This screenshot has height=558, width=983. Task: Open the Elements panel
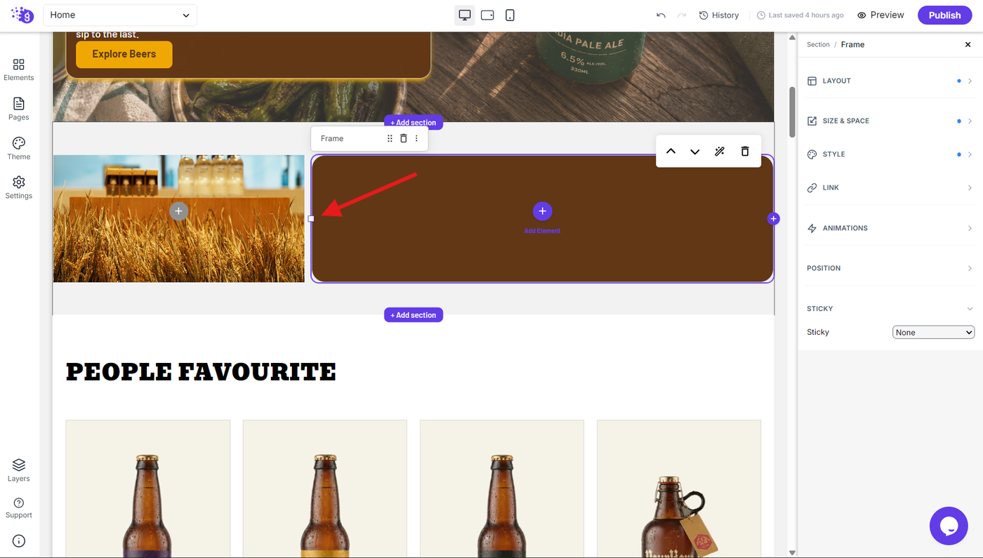(x=19, y=69)
